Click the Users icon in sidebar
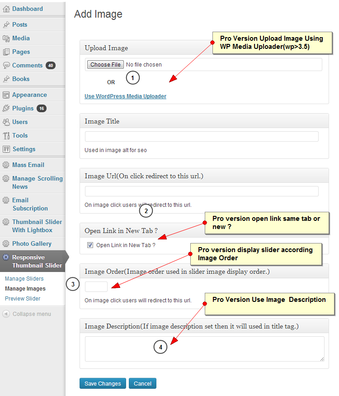This screenshot has height=396, width=339. pyautogui.click(x=6, y=122)
